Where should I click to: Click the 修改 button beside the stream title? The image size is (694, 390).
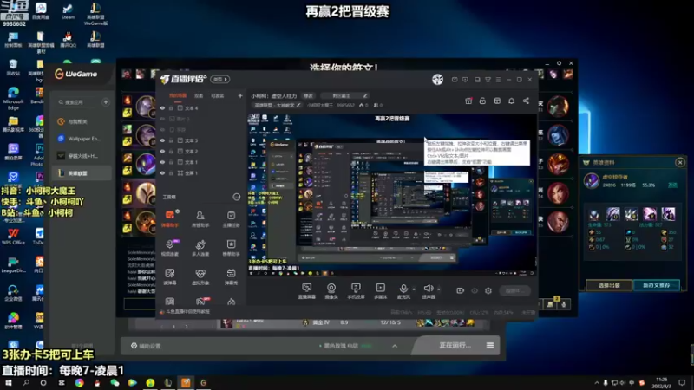308,95
